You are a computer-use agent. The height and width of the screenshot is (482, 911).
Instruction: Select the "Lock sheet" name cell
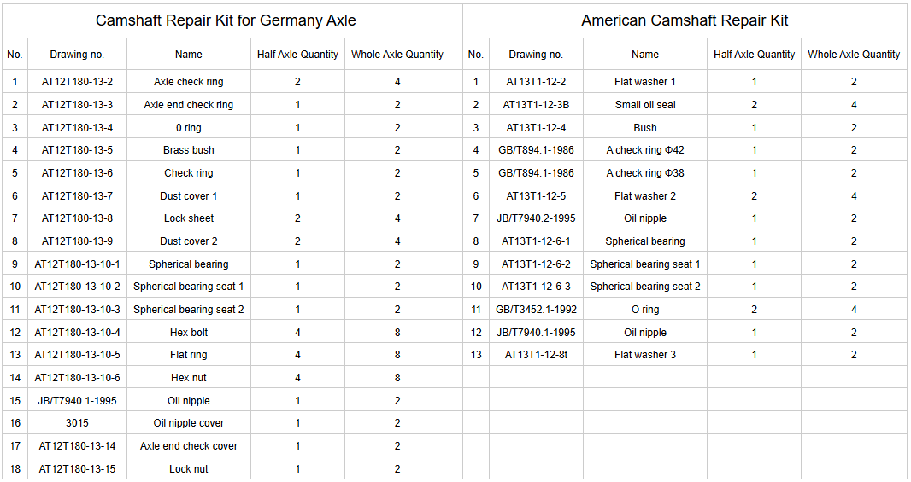pos(188,218)
